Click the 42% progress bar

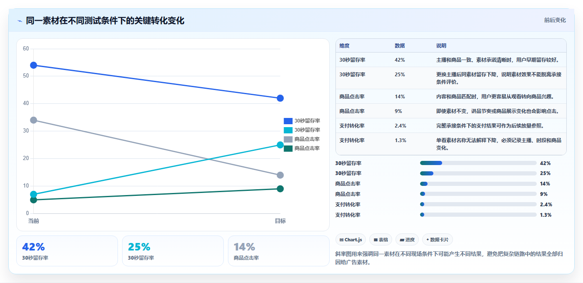coord(478,163)
